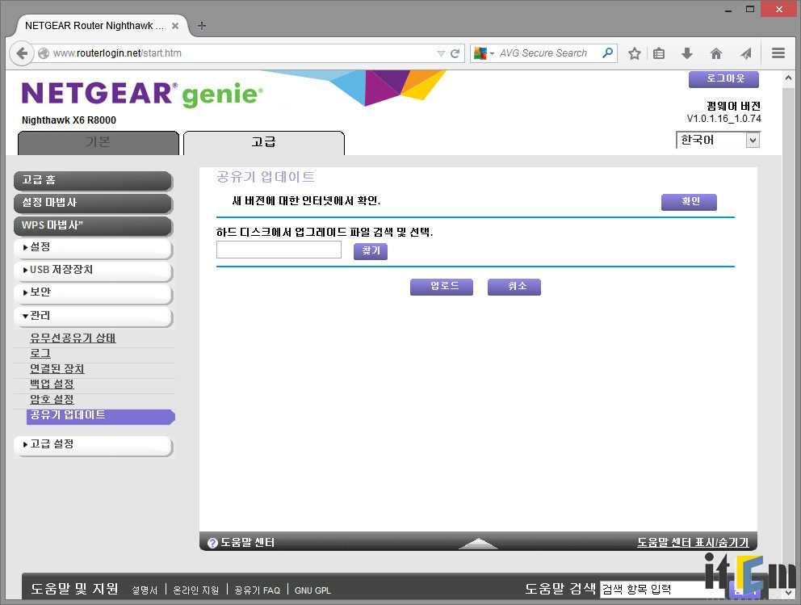
Task: Click 도움말 센터 표시/숨기기 link
Action: click(694, 542)
